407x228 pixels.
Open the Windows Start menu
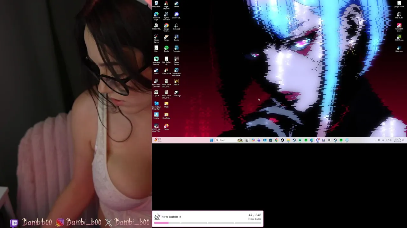coord(211,140)
